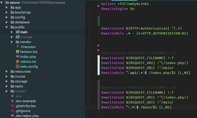The width and height of the screenshot is (197, 118).
Task: Expand the routes folder arrow
Action: (x=7, y=76)
